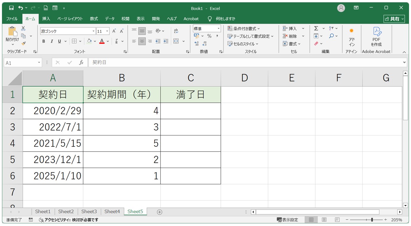Switch to the データ (Data) ribbon tab

(x=110, y=19)
